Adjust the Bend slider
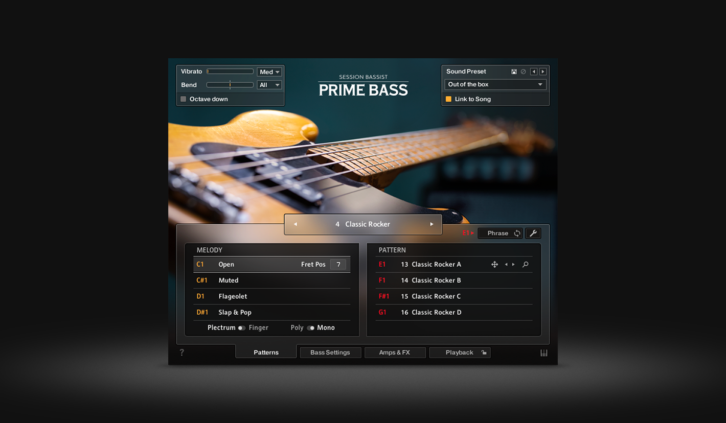The height and width of the screenshot is (423, 726). click(x=230, y=85)
